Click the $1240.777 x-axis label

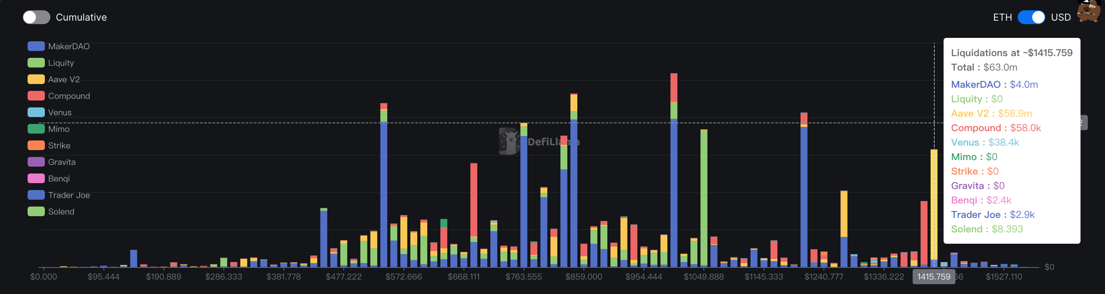(824, 277)
